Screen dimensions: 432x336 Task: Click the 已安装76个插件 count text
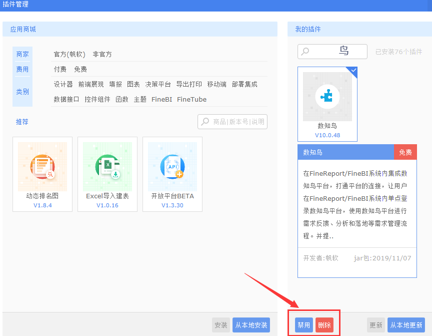tap(398, 52)
